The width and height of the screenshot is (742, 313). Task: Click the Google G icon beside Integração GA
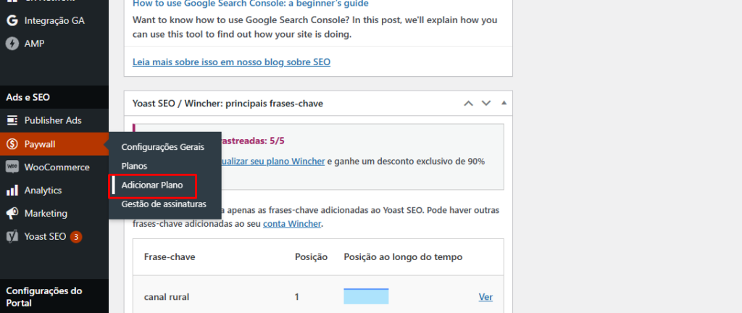[x=12, y=21]
